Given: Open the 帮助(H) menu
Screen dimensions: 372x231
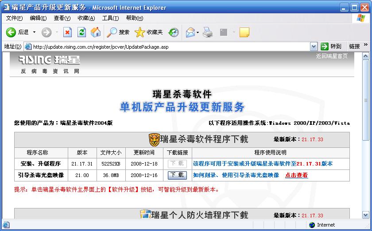Looking at the screenshot, I should coord(135,18).
